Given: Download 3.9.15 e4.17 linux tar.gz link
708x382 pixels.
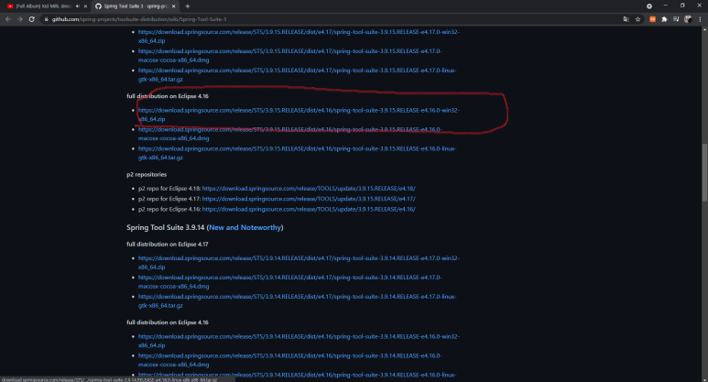Looking at the screenshot, I should click(297, 74).
